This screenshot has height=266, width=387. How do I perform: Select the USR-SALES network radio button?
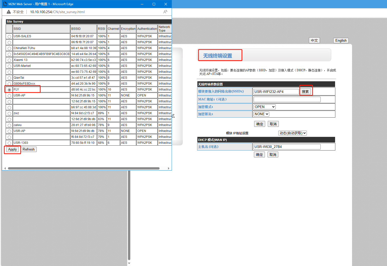[10, 37]
